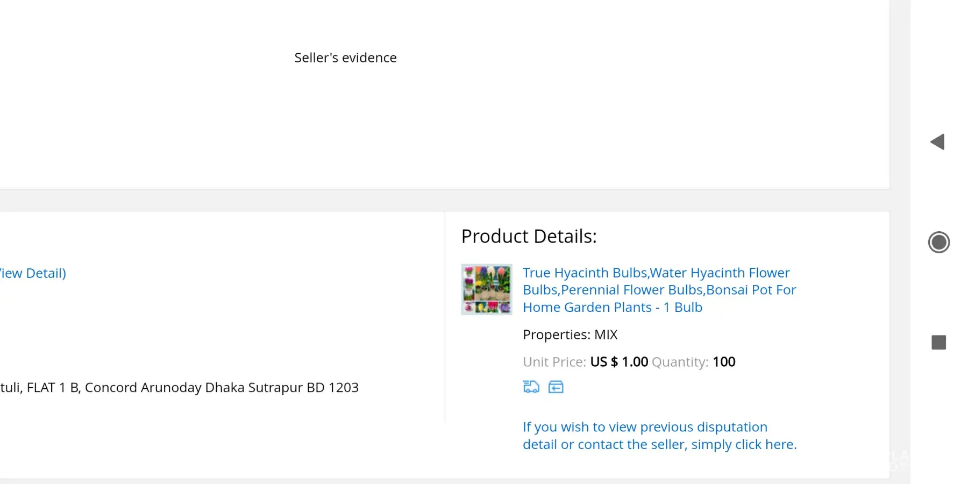The height and width of the screenshot is (484, 968).
Task: Click the quantity value 100
Action: 724,362
